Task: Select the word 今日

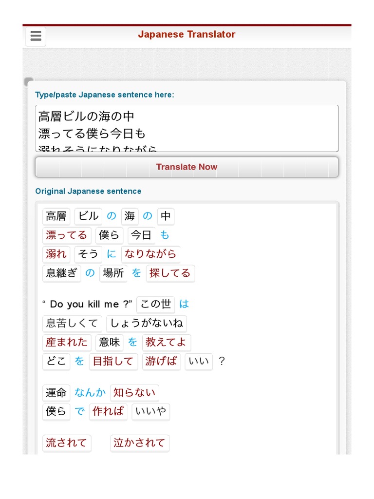Action: tap(141, 235)
